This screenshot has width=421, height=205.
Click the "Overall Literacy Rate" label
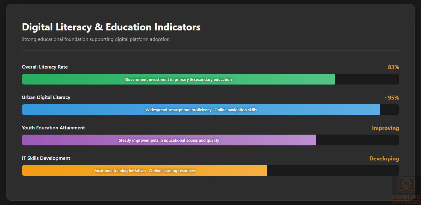pyautogui.click(x=45, y=67)
